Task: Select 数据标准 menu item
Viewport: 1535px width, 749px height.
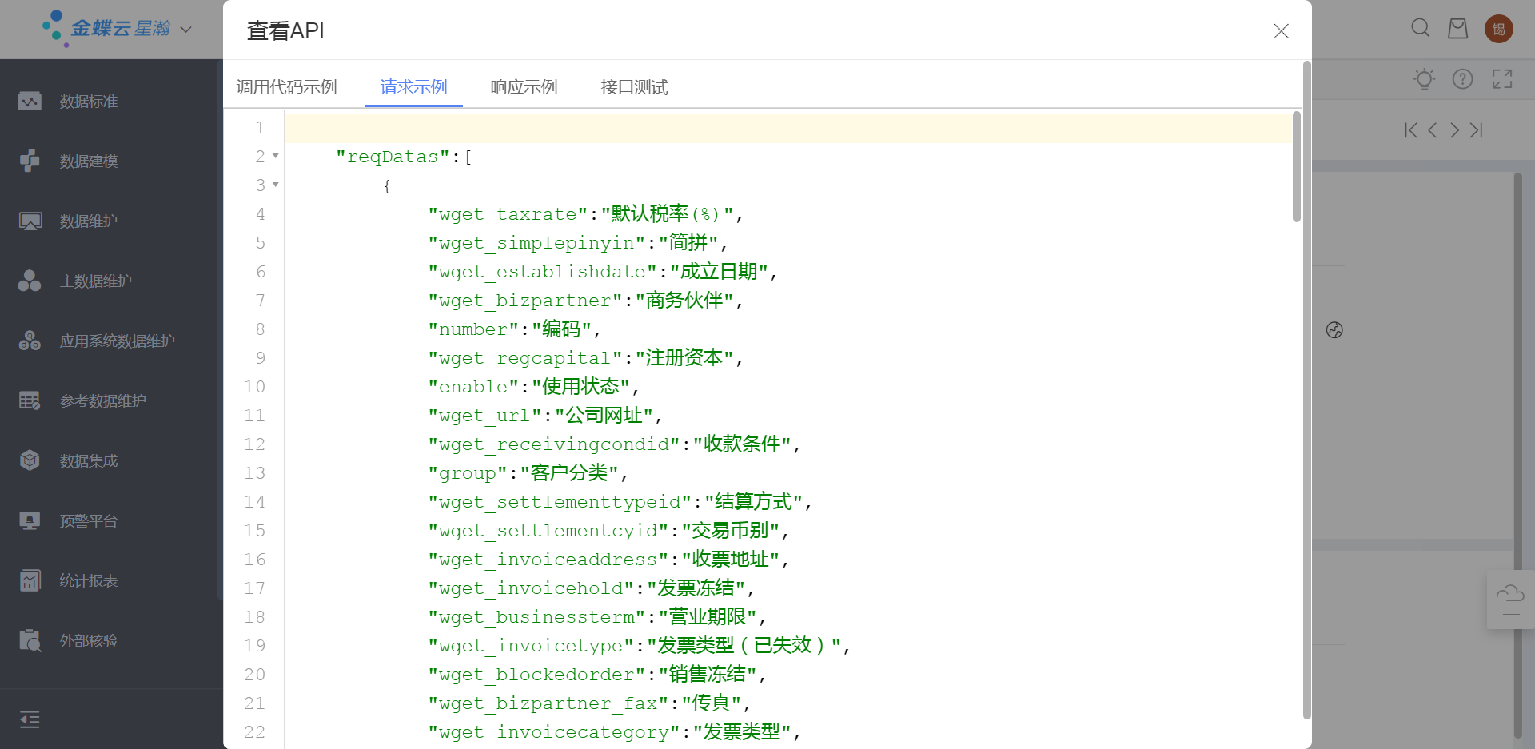Action: [89, 102]
